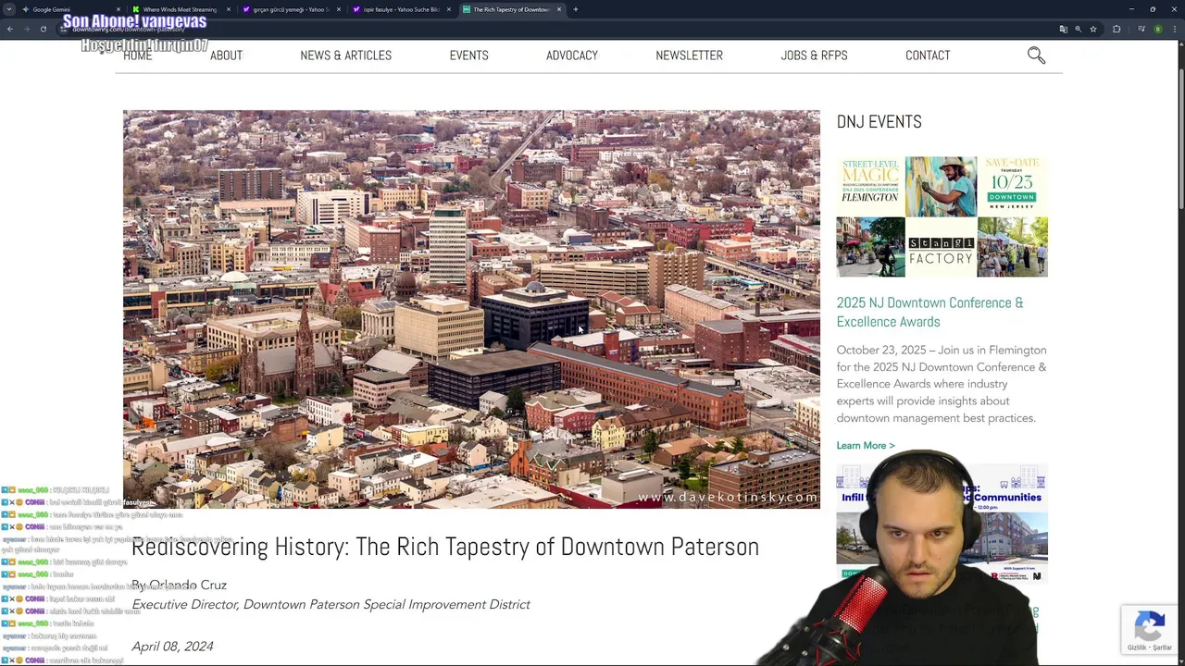Close the Google Gemini tab
The image size is (1185, 666).
(x=118, y=9)
